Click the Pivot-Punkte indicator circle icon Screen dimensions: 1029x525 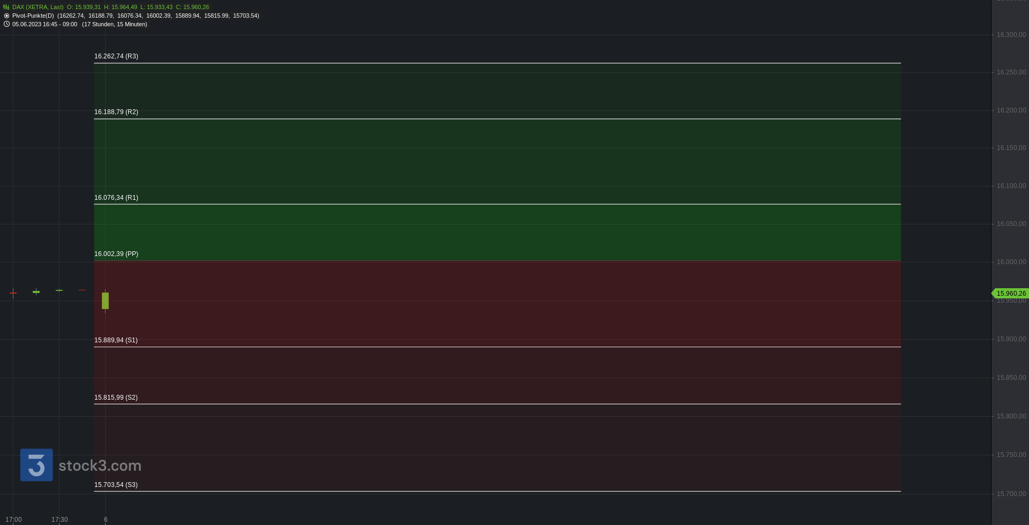[6, 16]
